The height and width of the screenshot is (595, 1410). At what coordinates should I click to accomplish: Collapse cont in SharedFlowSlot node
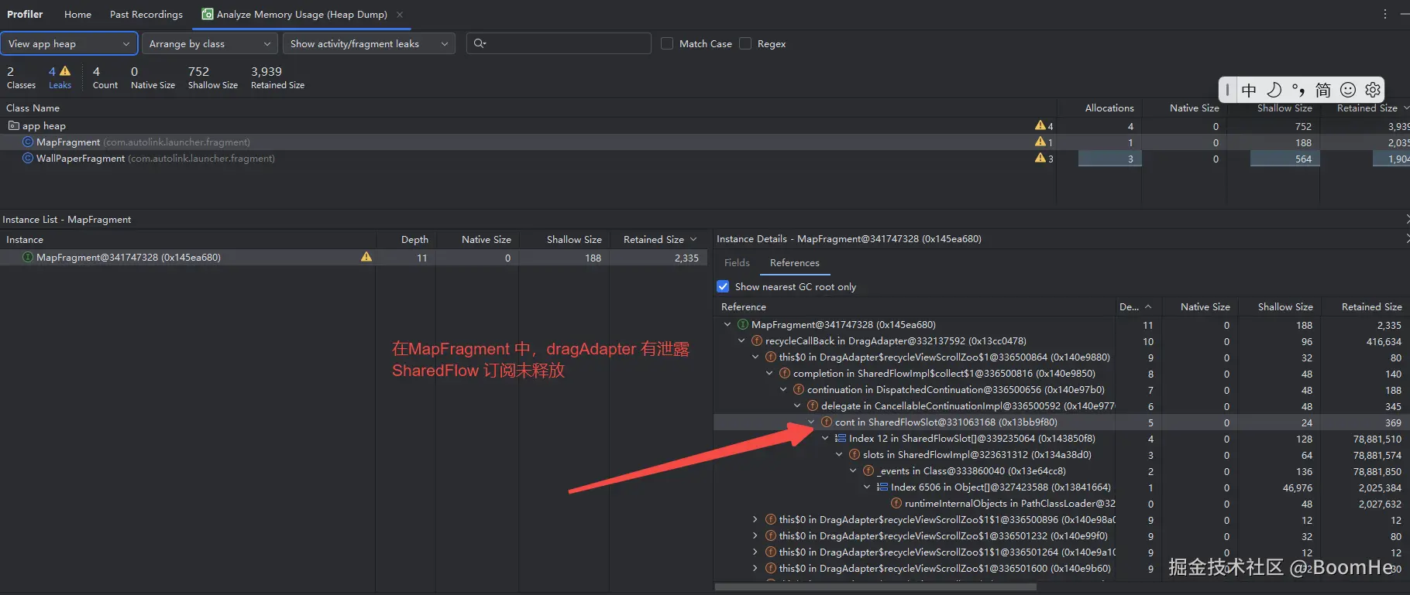(x=811, y=422)
